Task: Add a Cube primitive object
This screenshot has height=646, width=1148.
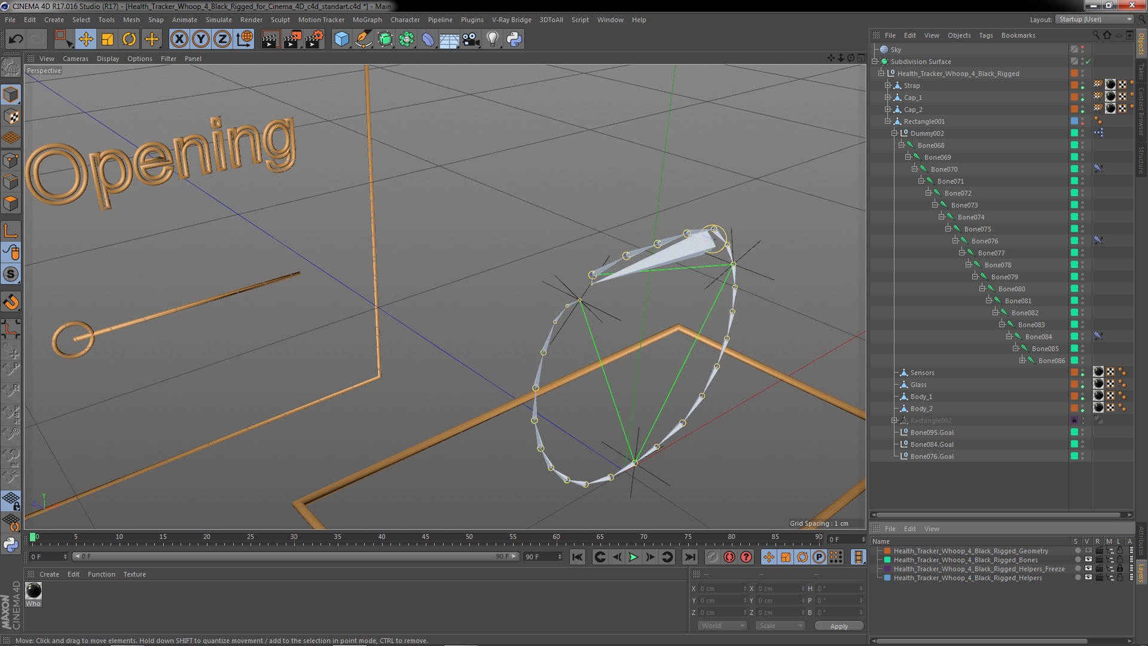Action: coord(341,39)
